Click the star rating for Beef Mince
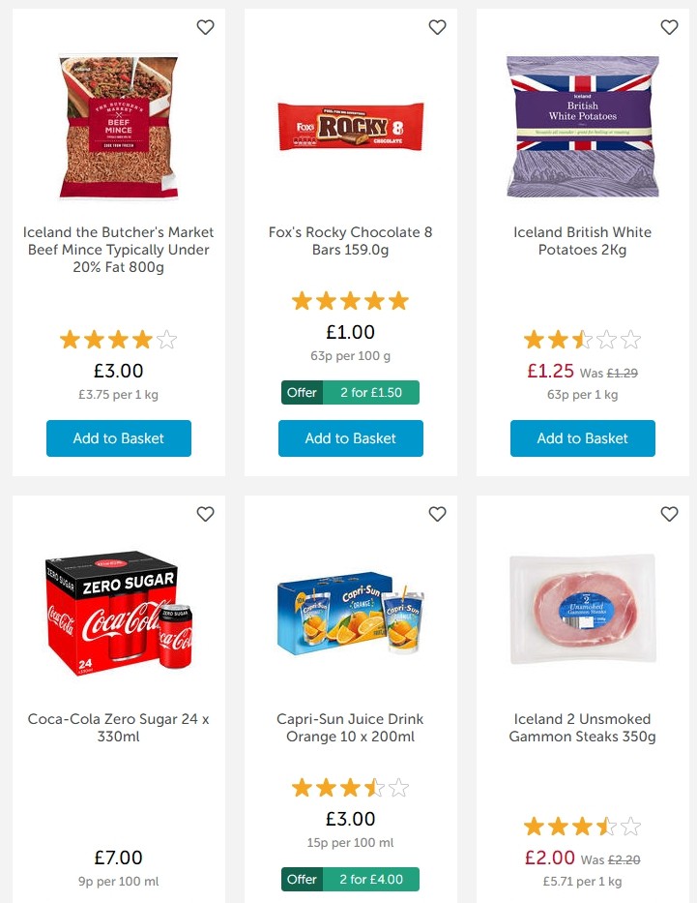 (118, 340)
